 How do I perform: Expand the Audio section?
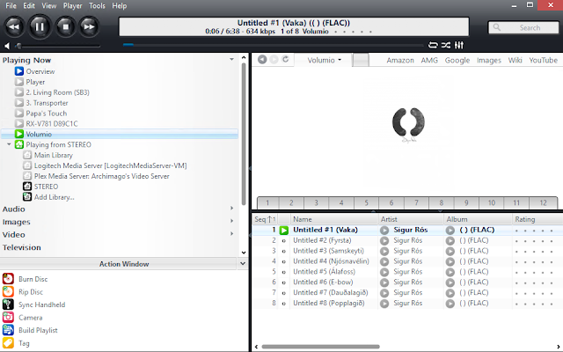coord(231,208)
